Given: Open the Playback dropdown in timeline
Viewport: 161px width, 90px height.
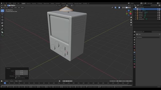Looking at the screenshot, I should coord(7,81).
